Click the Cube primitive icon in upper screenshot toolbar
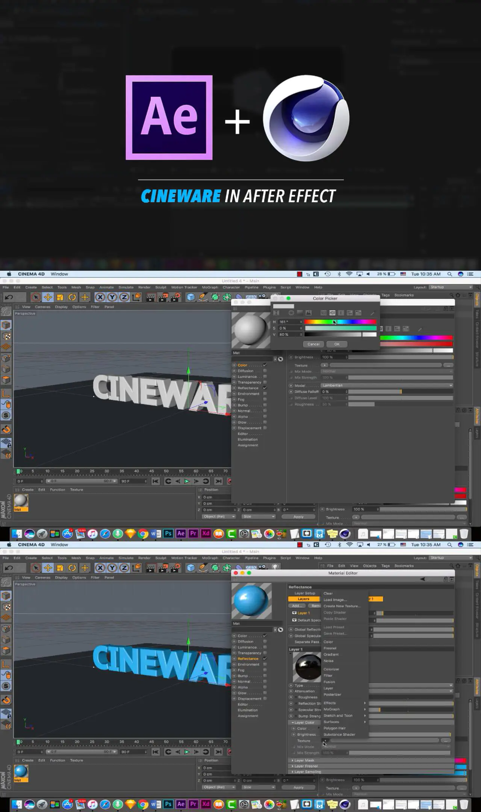Screen dimensions: 481x812 191,297
